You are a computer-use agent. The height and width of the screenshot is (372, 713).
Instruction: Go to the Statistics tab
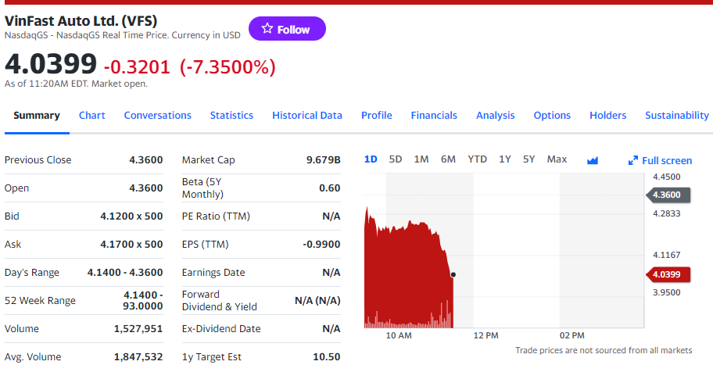click(x=231, y=115)
